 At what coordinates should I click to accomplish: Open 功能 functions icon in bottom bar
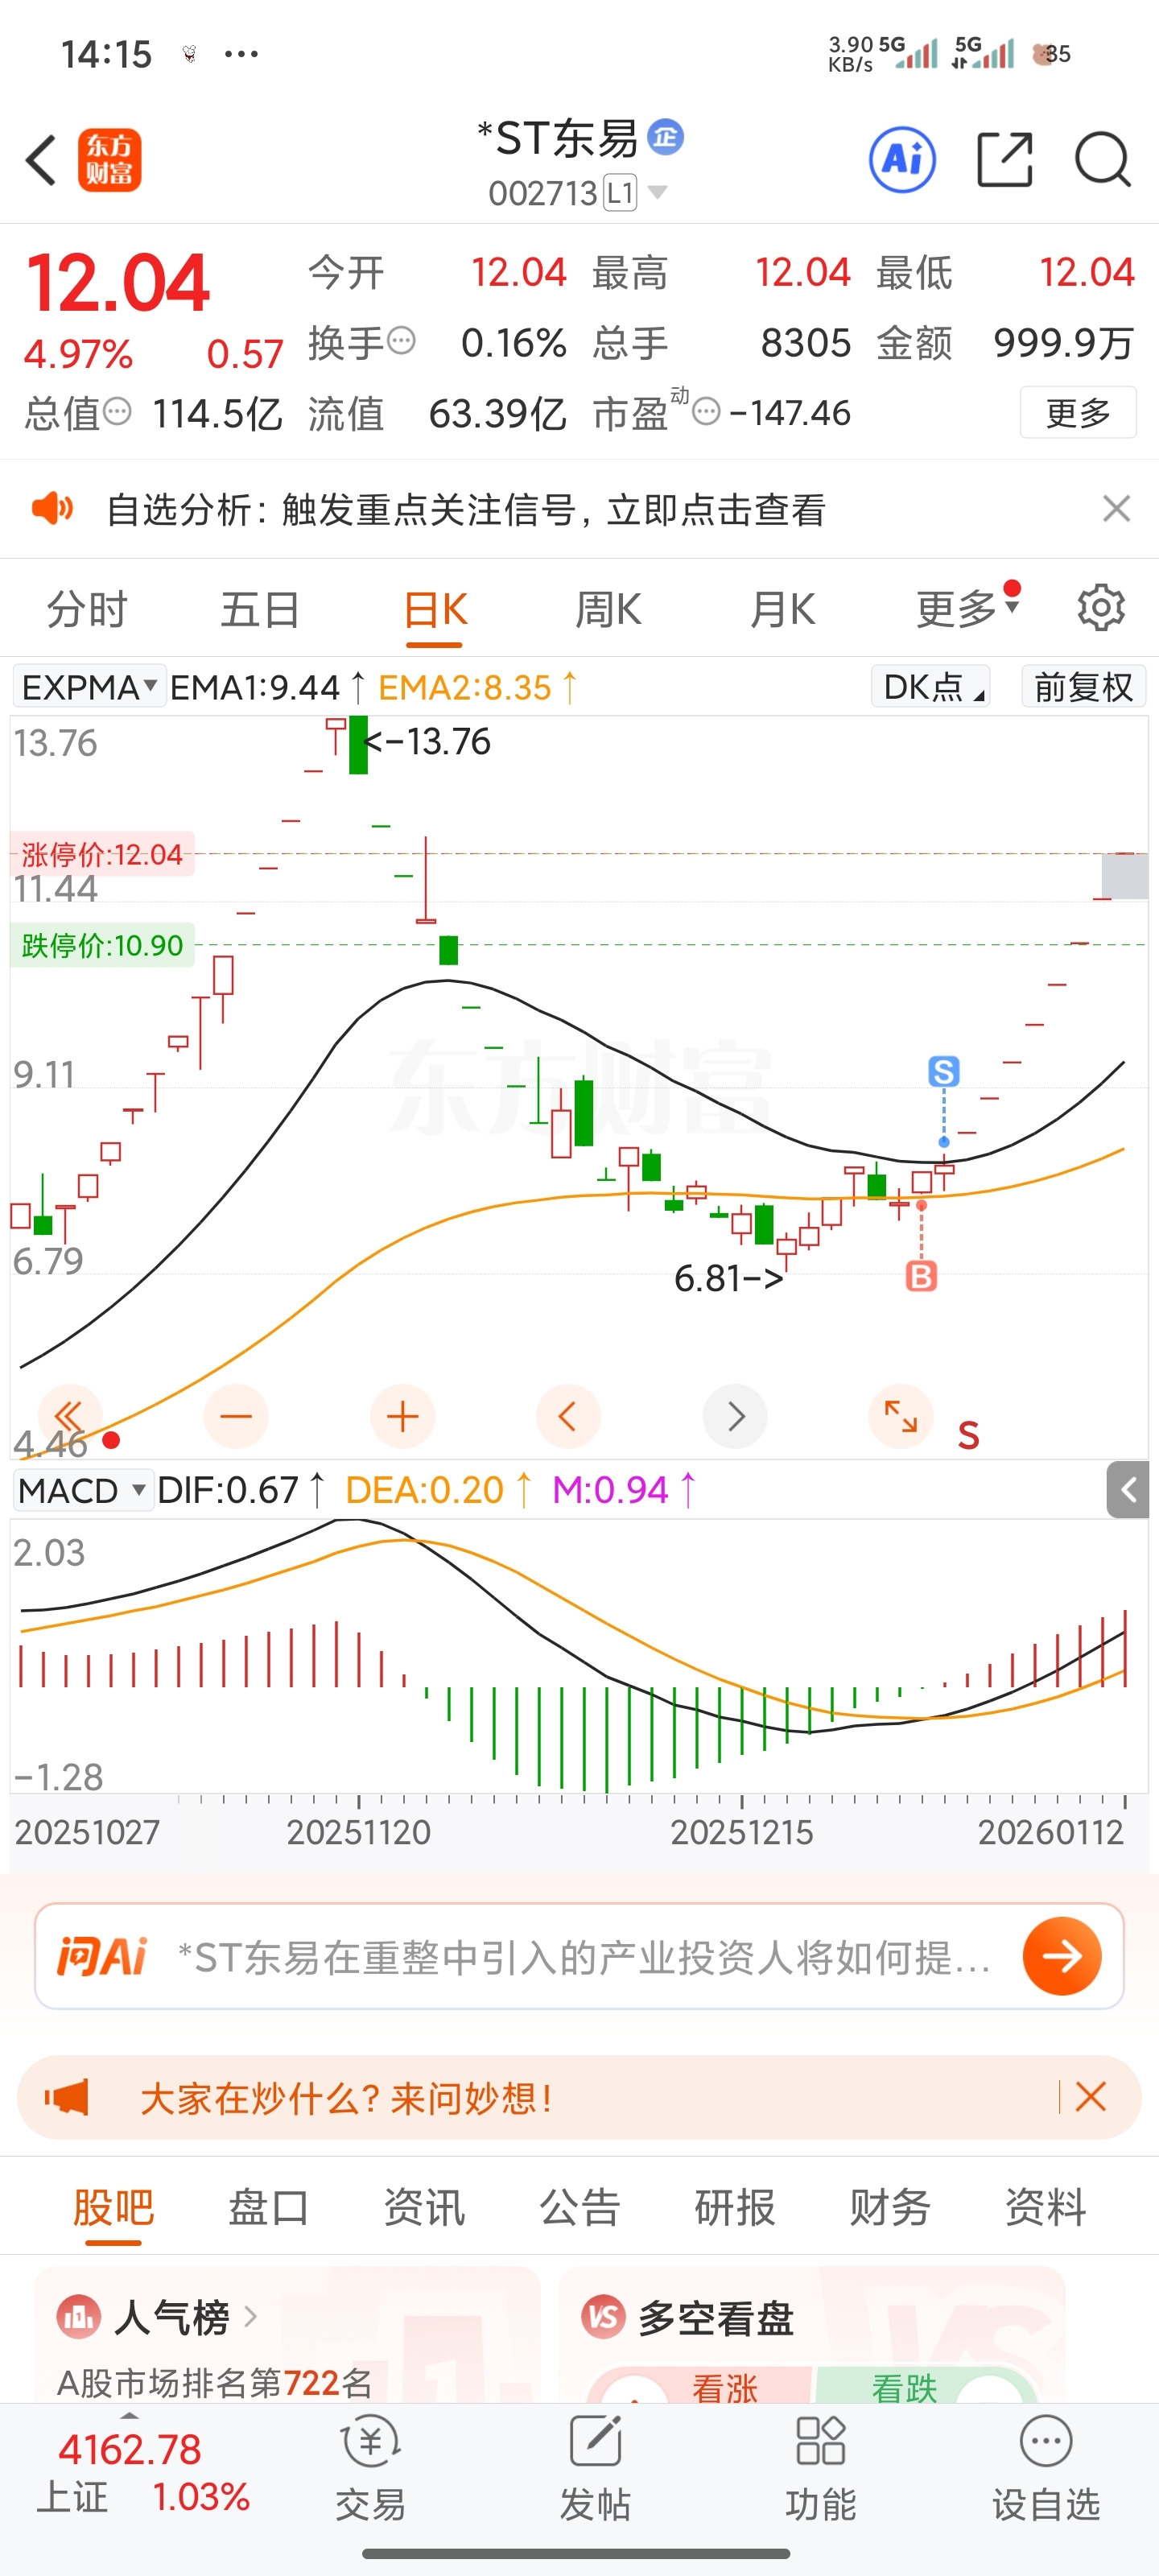(821, 2467)
